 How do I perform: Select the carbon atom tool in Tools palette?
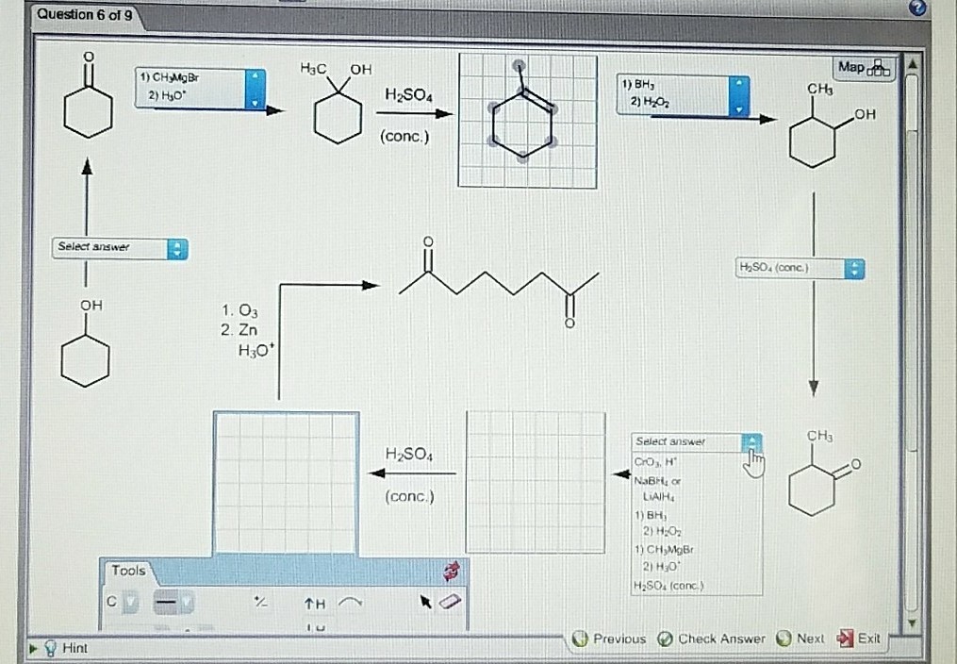coord(110,600)
